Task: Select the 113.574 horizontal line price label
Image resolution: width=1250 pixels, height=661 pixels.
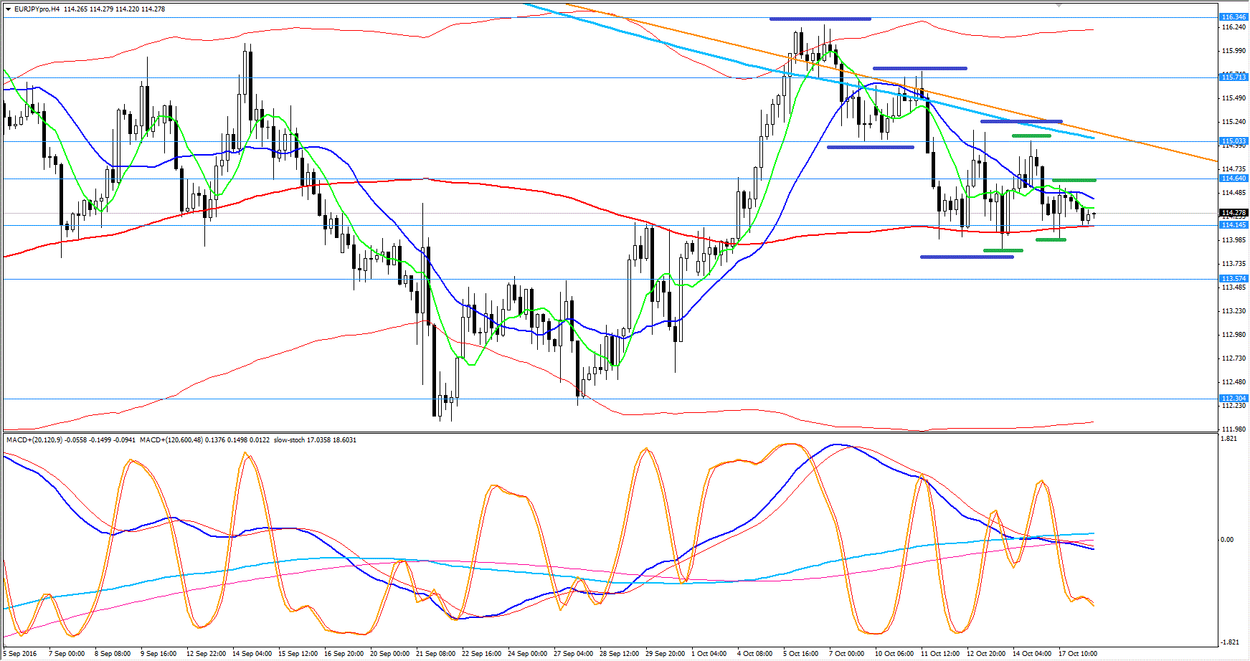Action: pos(1234,279)
